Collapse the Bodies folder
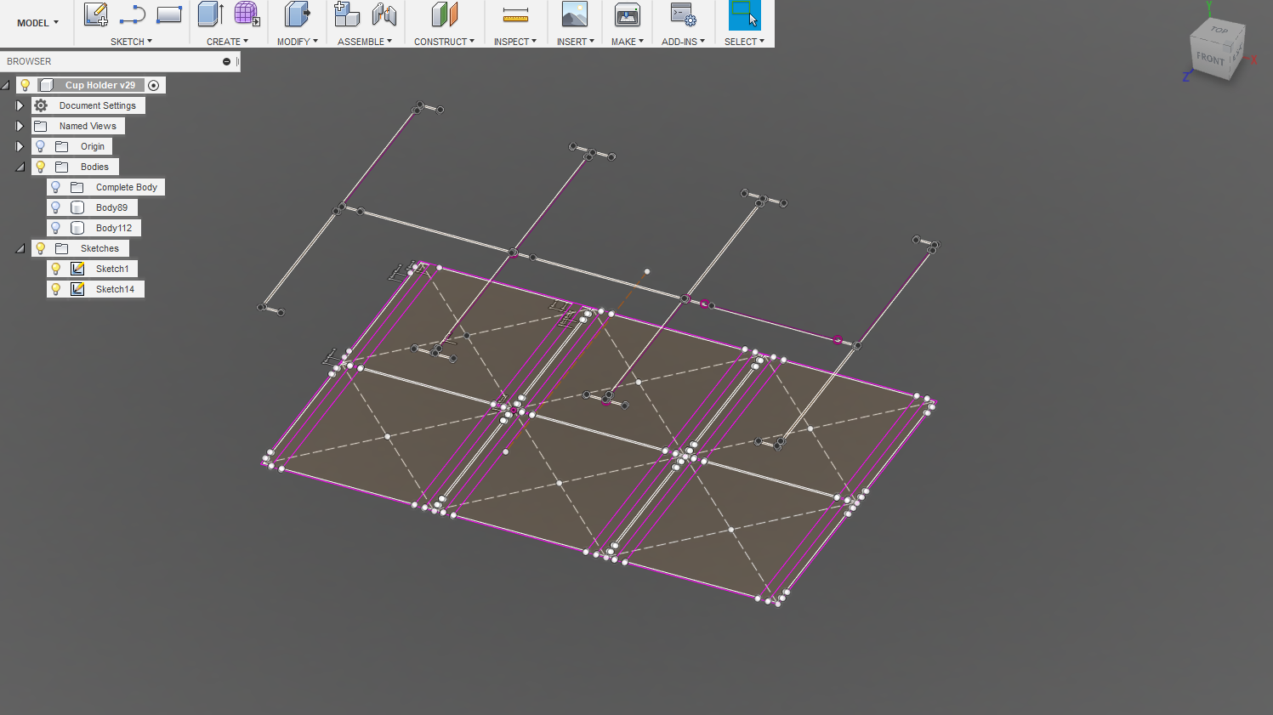 point(20,167)
